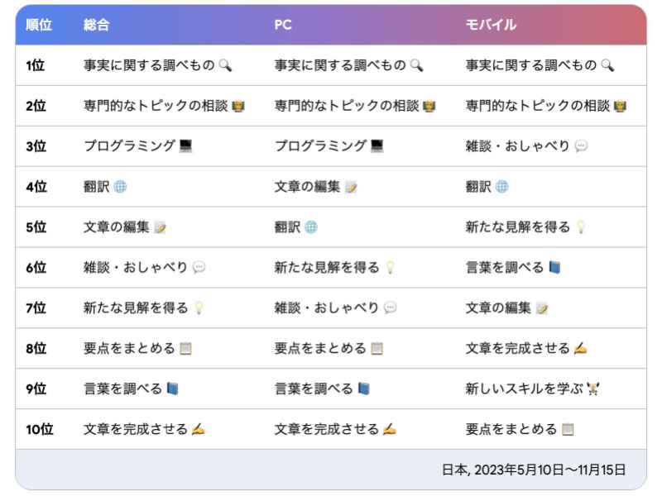Click the laptop icon beside PC プログラミング

[377, 146]
